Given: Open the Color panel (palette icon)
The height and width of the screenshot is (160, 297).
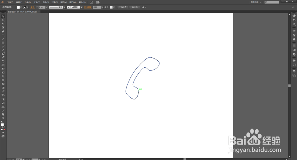Looking at the screenshot, I should point(294,15).
